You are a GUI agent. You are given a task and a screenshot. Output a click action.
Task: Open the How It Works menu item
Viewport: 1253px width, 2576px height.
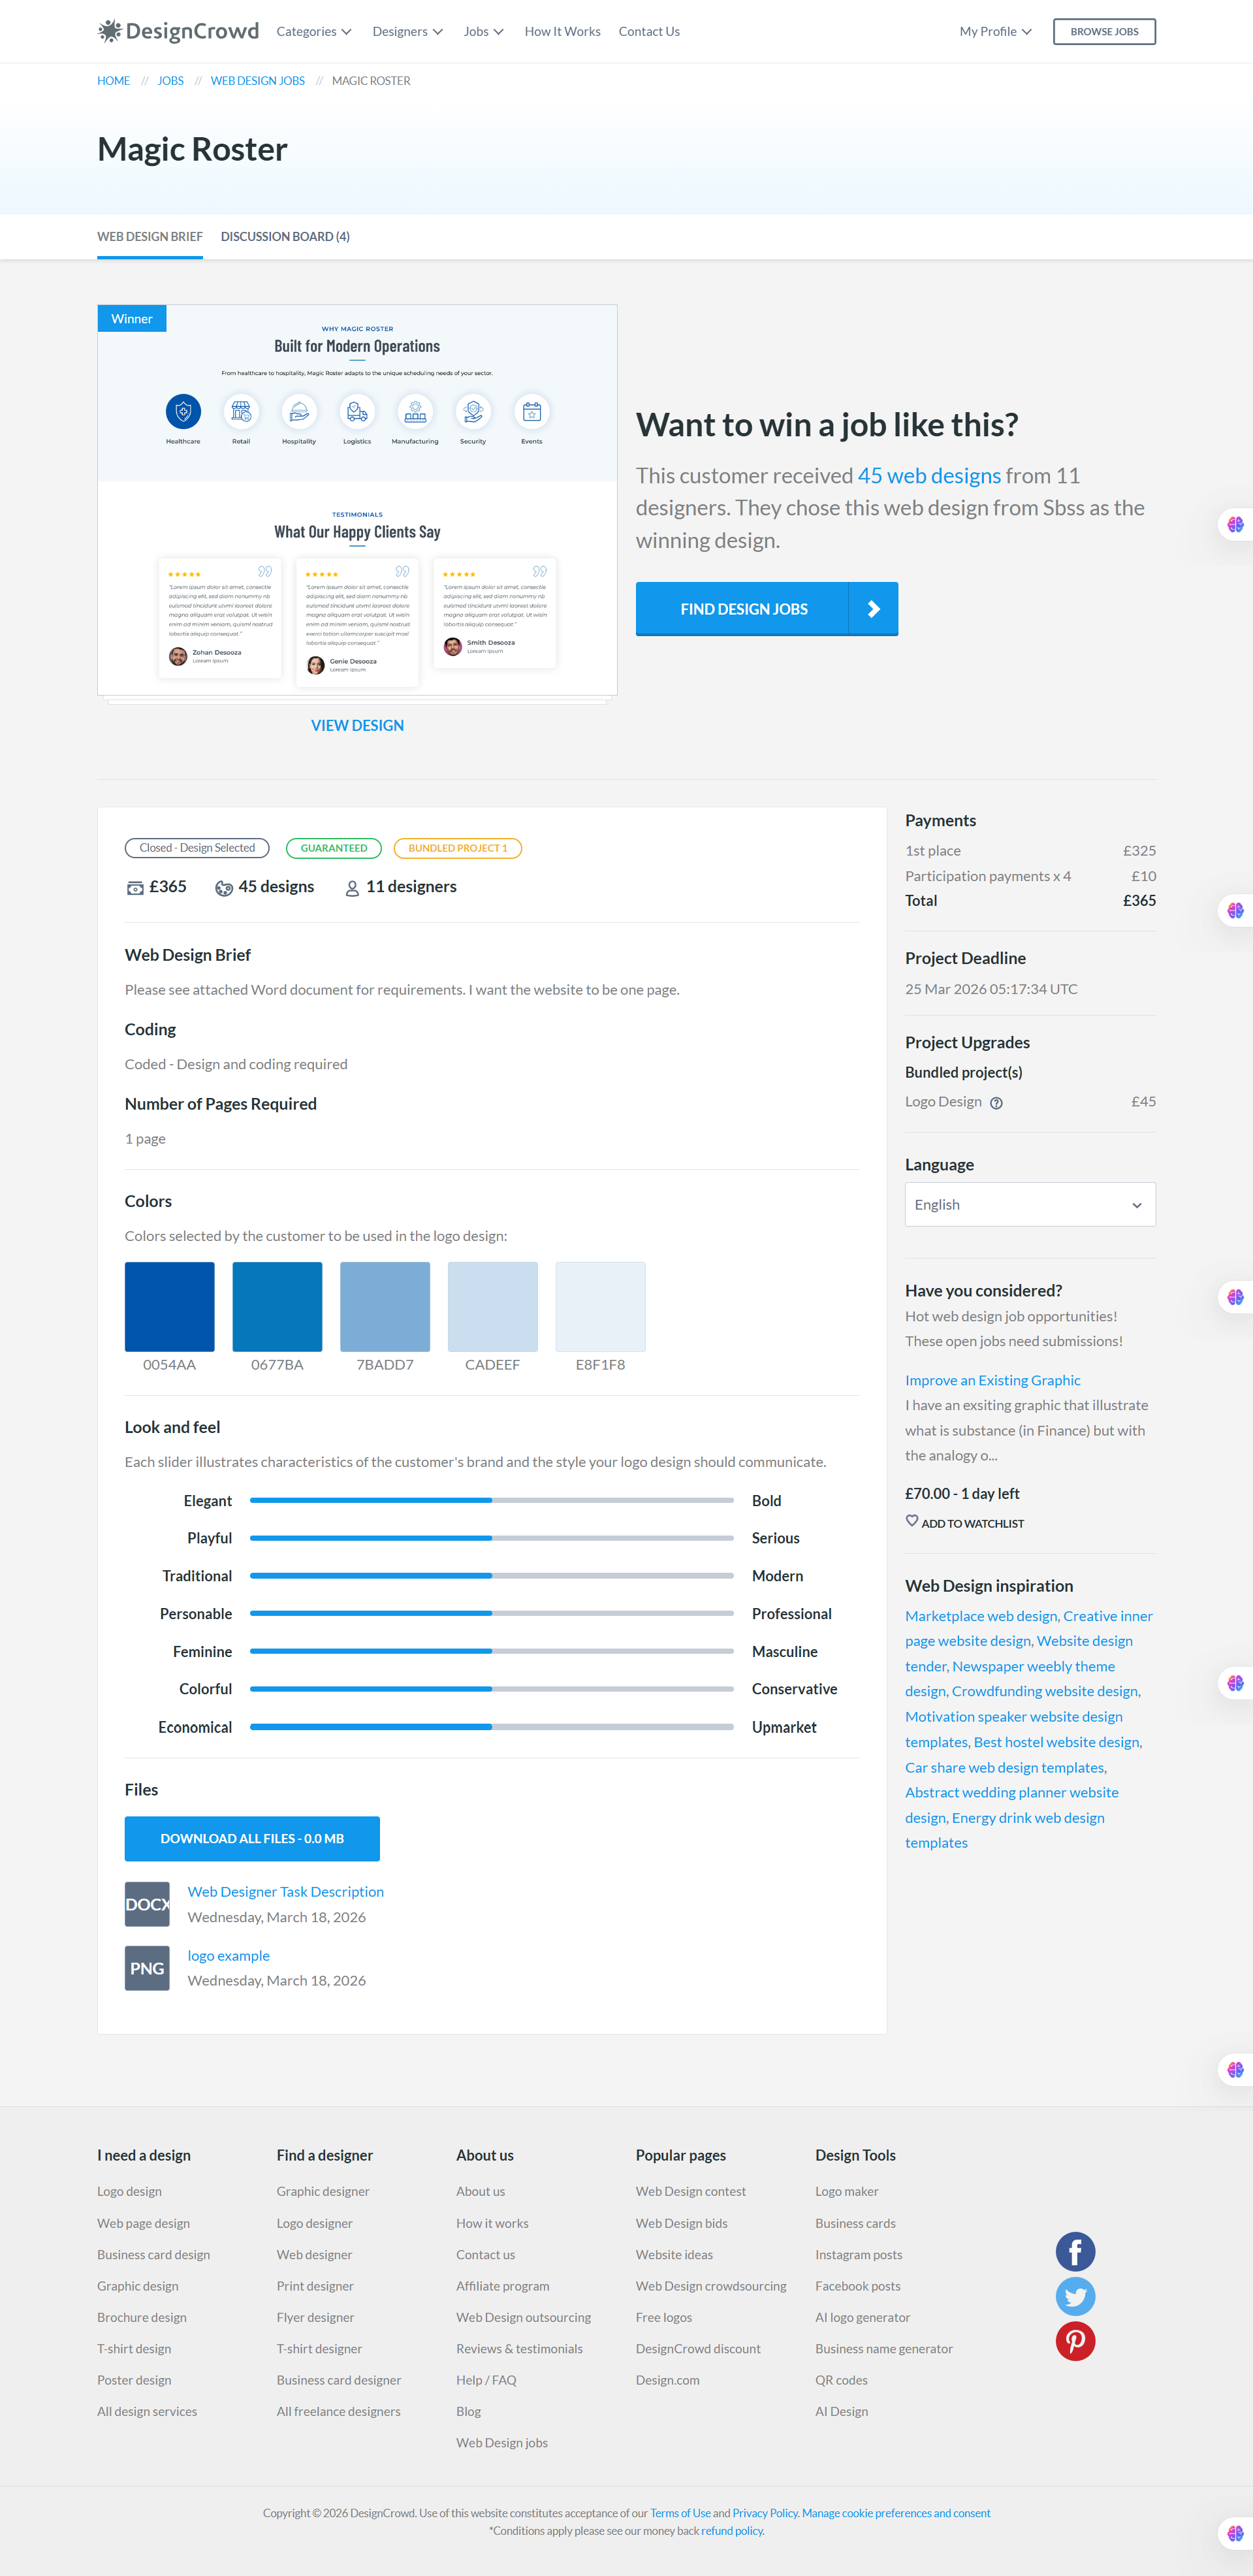tap(562, 31)
